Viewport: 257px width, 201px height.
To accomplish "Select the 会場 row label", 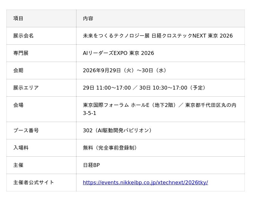I will click(x=18, y=105).
